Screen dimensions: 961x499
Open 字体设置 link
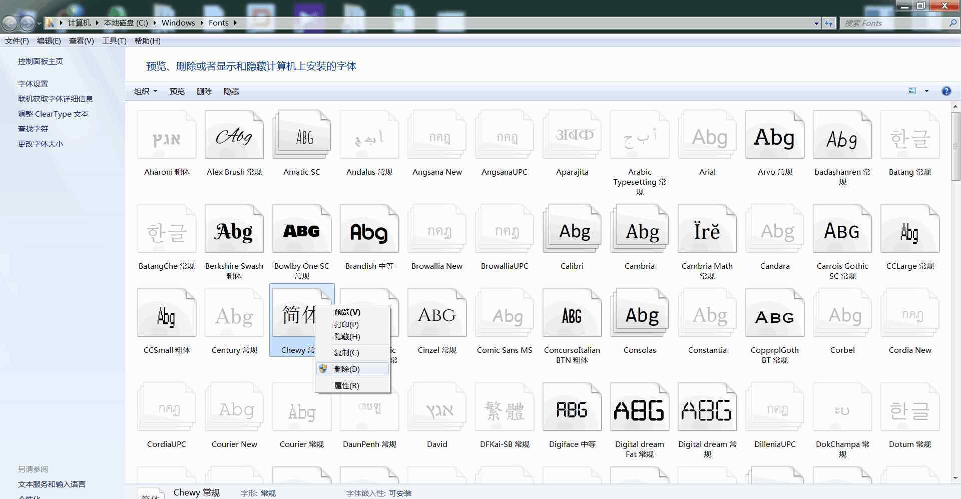coord(33,84)
